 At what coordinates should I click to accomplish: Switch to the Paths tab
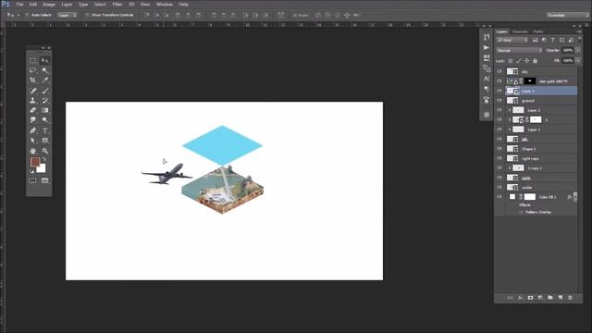538,31
